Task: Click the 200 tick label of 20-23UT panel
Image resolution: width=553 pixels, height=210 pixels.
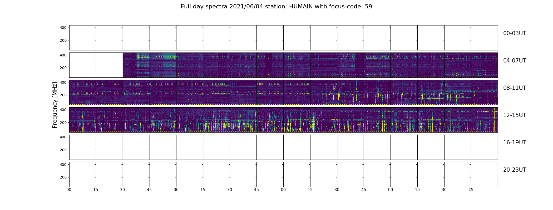Action: click(x=63, y=177)
